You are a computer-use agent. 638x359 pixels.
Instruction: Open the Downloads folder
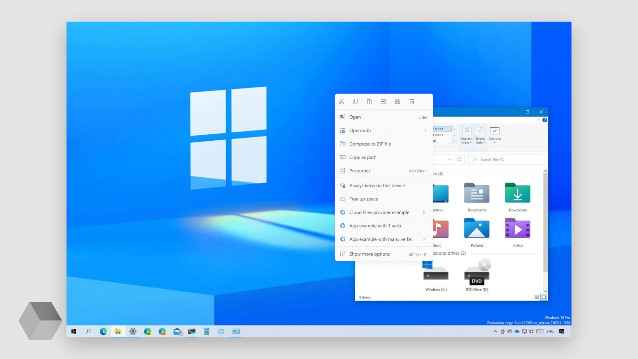pos(518,197)
